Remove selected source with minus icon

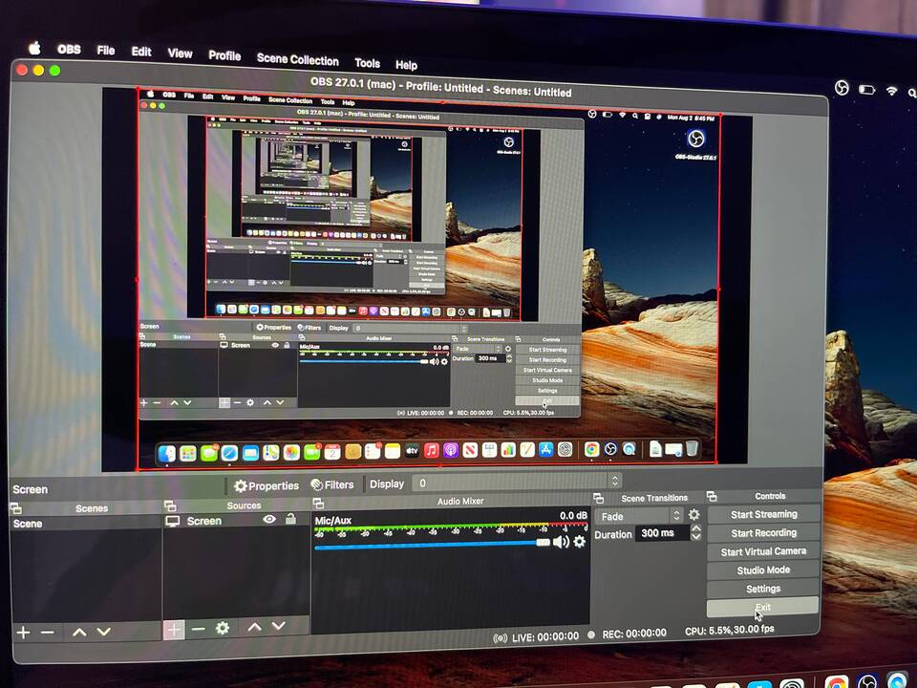coord(199,629)
